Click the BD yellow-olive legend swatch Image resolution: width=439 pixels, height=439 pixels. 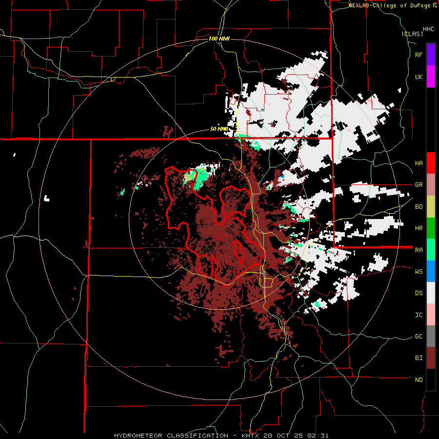coord(431,206)
